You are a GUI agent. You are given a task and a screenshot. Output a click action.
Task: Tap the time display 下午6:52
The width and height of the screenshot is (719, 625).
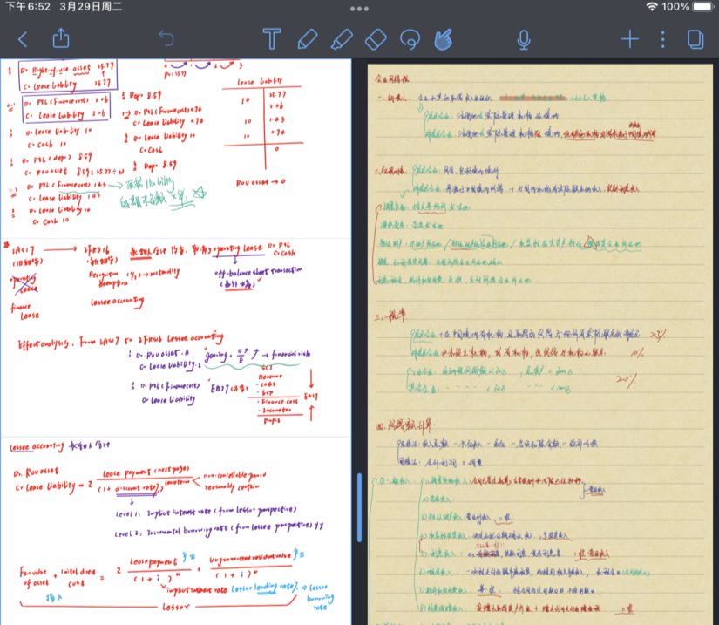pos(28,6)
